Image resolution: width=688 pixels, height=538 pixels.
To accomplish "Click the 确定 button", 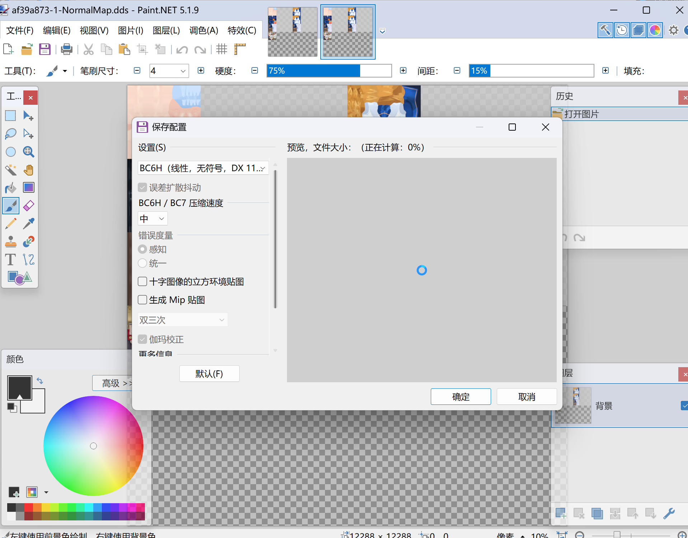I will [461, 397].
